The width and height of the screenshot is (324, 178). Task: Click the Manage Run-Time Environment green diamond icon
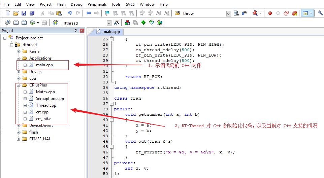pos(143,22)
